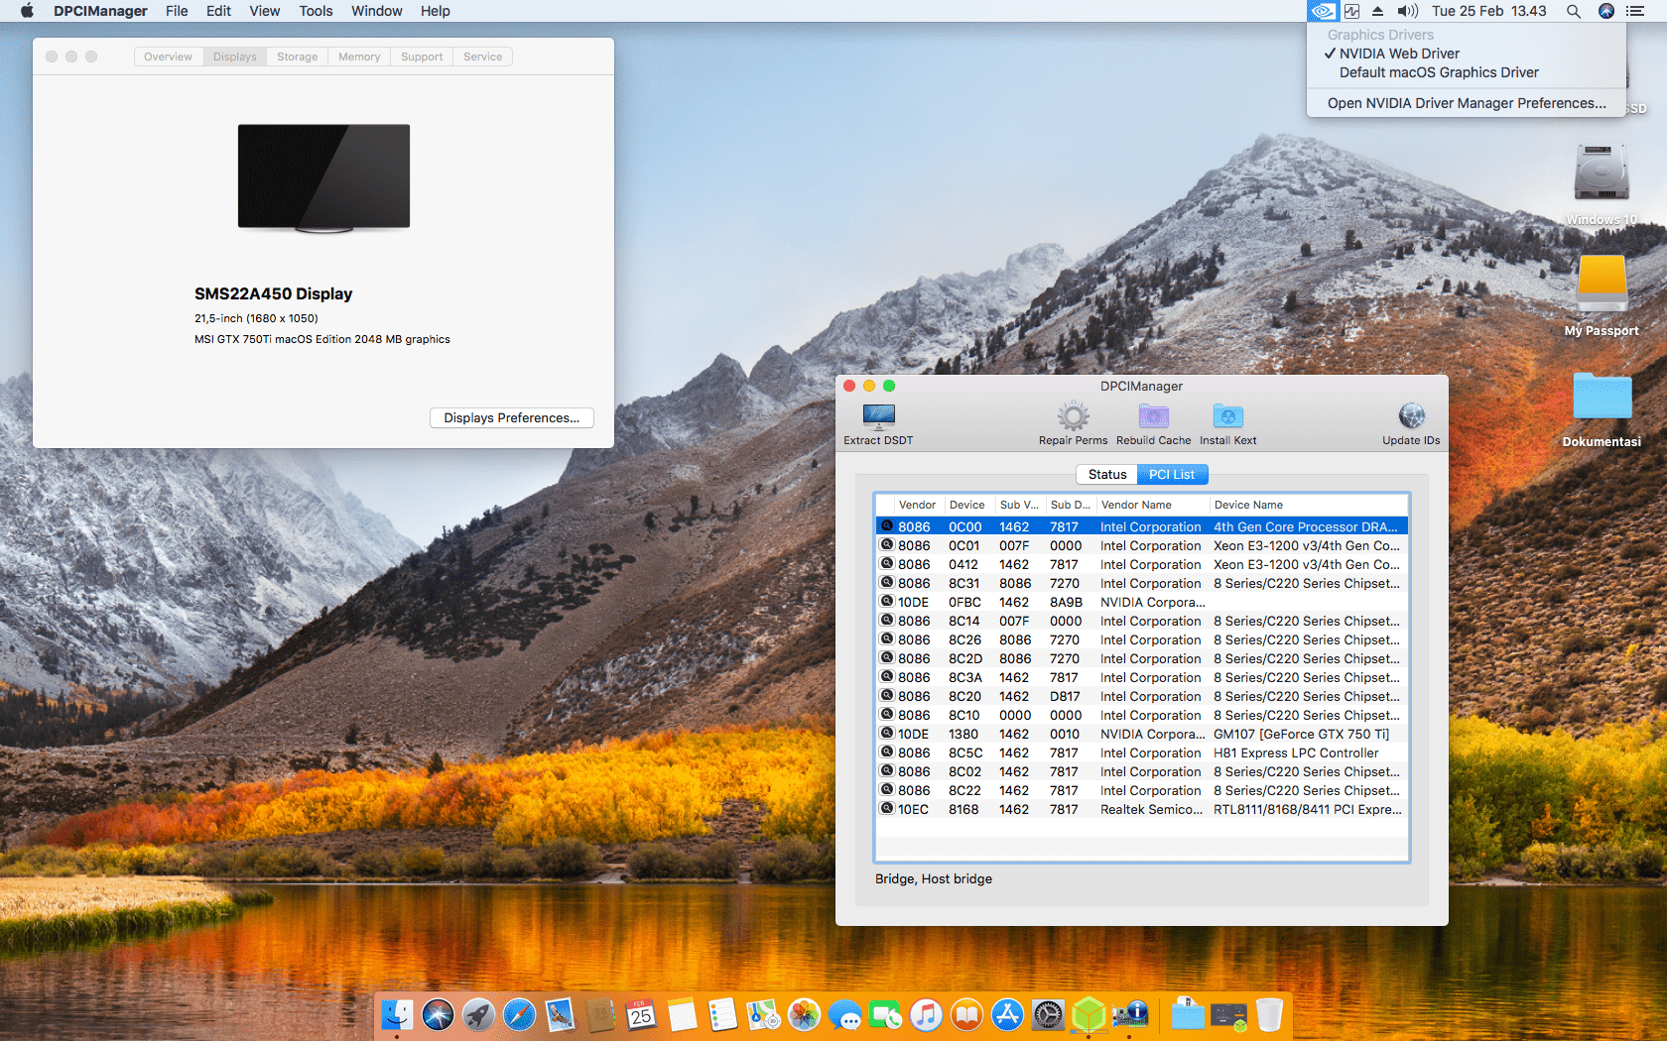1667x1041 pixels.
Task: Open the NVIDIA menu bar icon
Action: (x=1322, y=11)
